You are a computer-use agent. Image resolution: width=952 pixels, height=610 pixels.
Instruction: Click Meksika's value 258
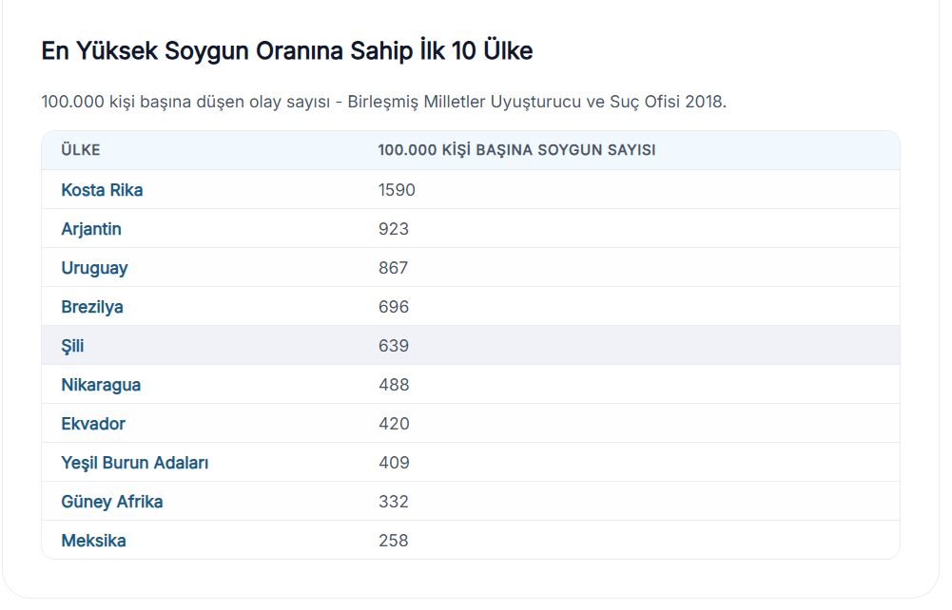pos(394,541)
